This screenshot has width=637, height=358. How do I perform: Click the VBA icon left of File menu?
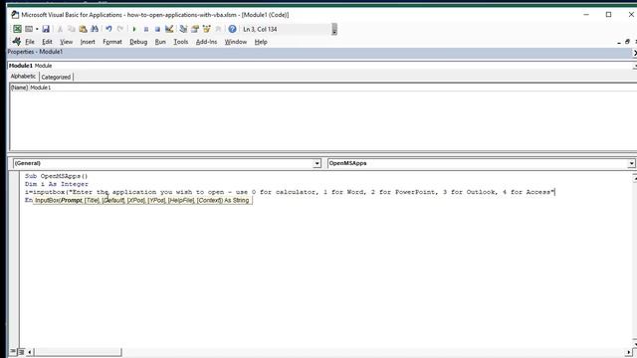pos(16,42)
